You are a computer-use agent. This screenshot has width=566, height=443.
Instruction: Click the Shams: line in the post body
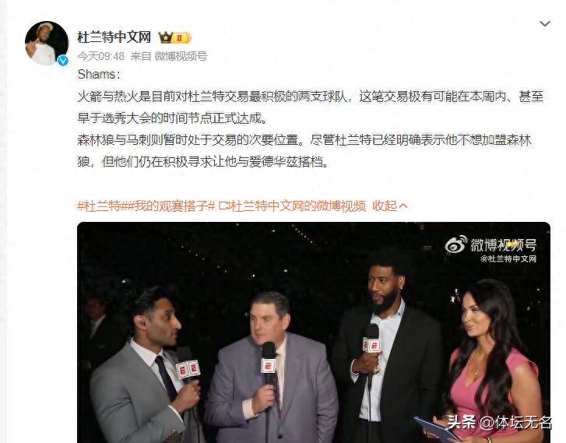click(99, 75)
